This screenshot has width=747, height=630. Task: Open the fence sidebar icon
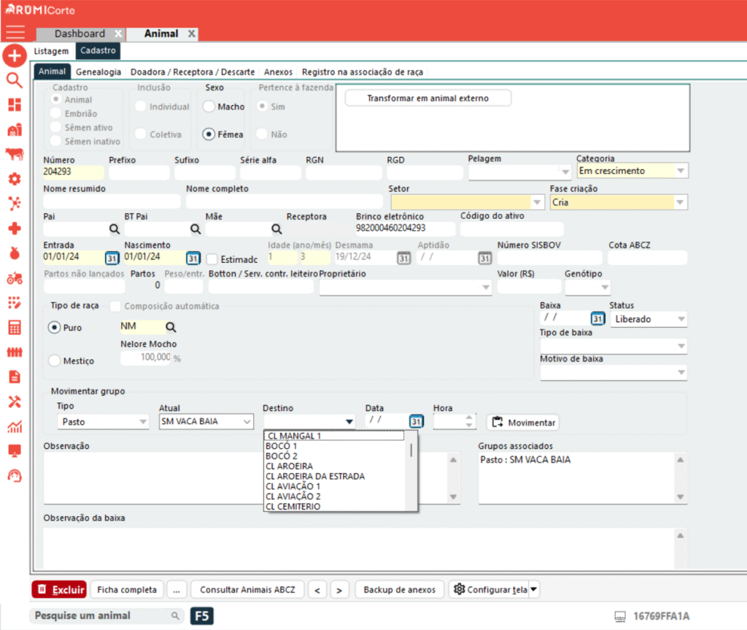point(15,353)
